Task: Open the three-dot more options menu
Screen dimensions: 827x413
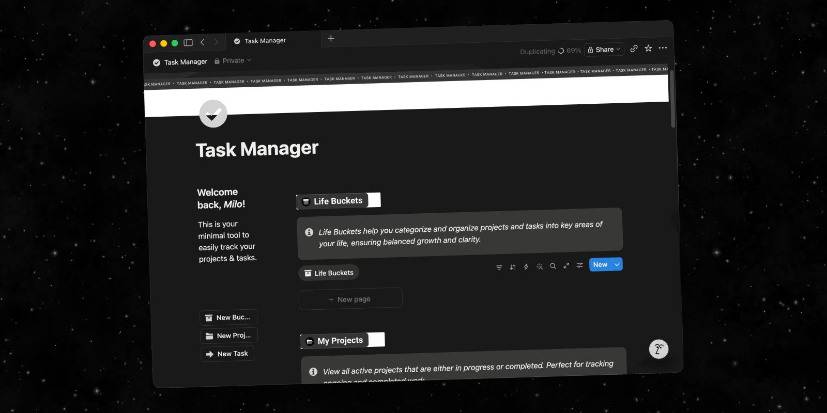Action: [x=663, y=47]
